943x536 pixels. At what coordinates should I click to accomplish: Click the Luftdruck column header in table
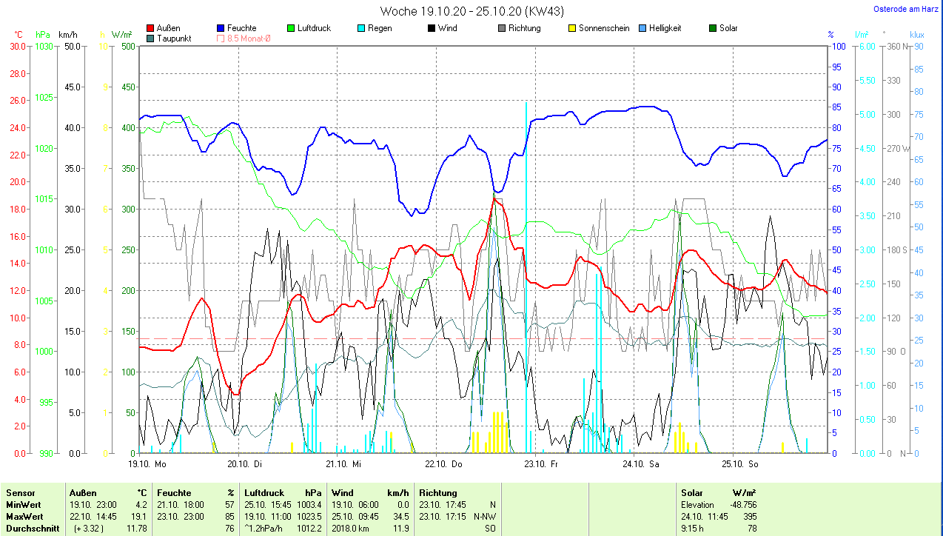point(264,492)
